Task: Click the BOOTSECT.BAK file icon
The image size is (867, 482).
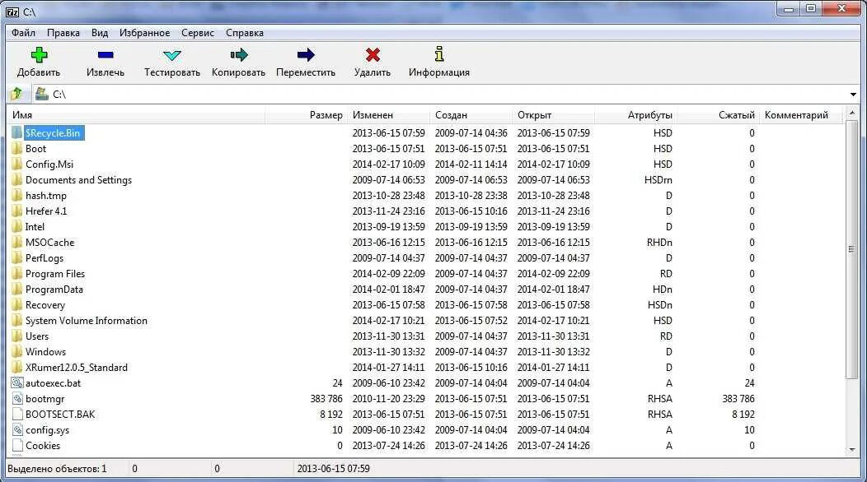Action: click(17, 414)
